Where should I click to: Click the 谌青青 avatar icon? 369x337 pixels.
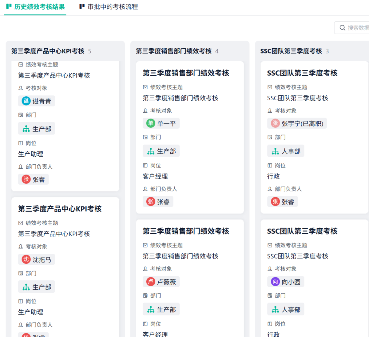click(26, 101)
